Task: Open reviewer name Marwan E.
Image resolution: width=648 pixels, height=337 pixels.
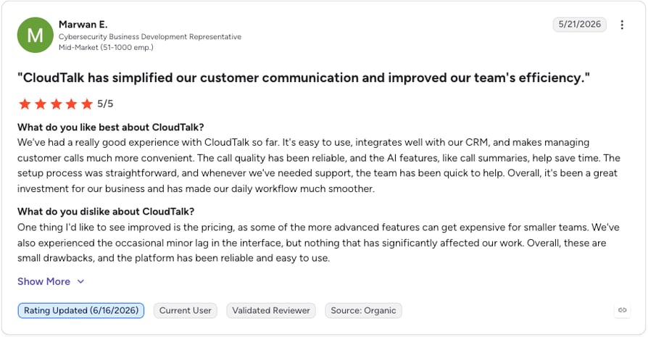Action: point(83,25)
